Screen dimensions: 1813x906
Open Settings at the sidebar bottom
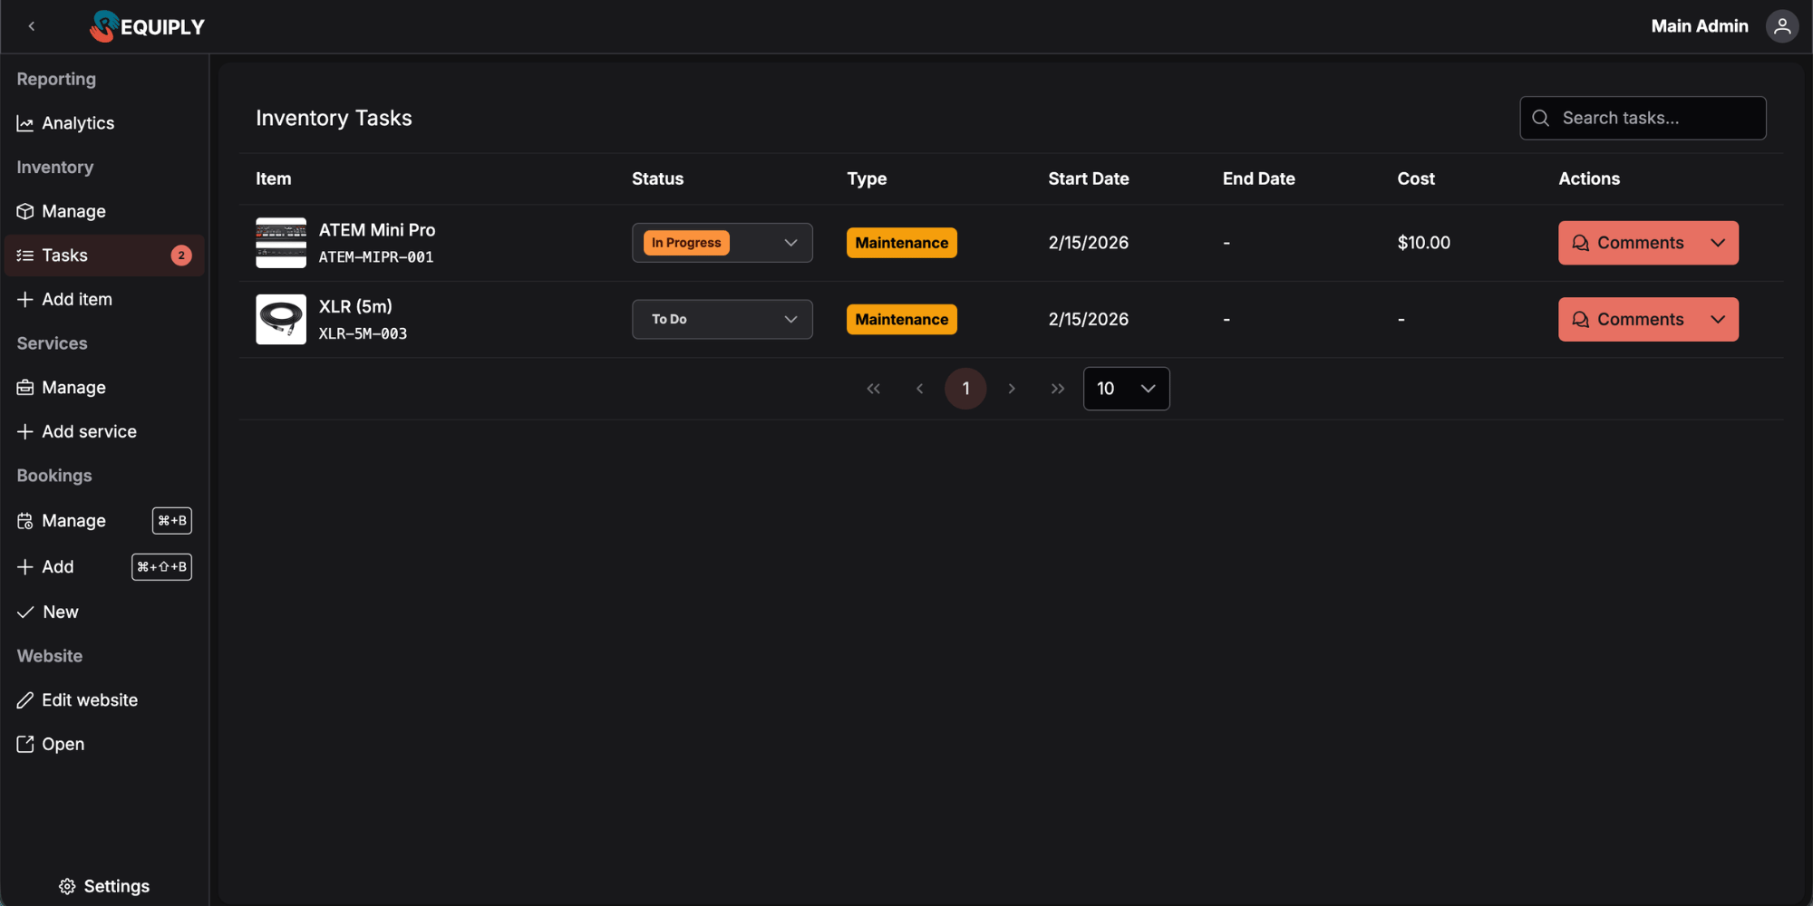click(103, 885)
